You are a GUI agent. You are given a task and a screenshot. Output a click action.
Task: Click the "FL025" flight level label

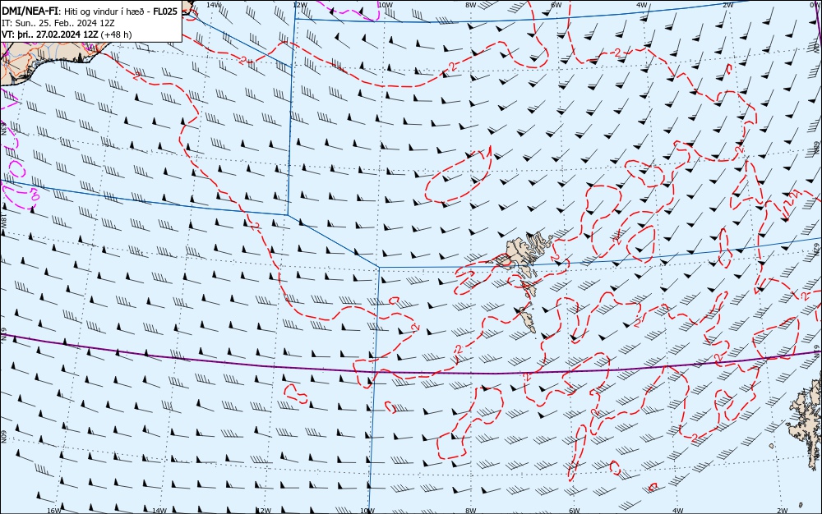coord(164,11)
